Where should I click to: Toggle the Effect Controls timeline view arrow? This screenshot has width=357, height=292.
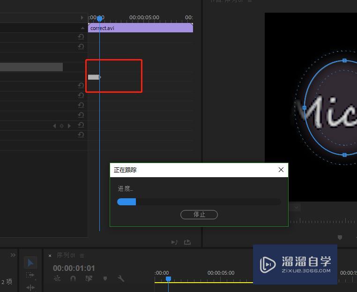[x=82, y=17]
